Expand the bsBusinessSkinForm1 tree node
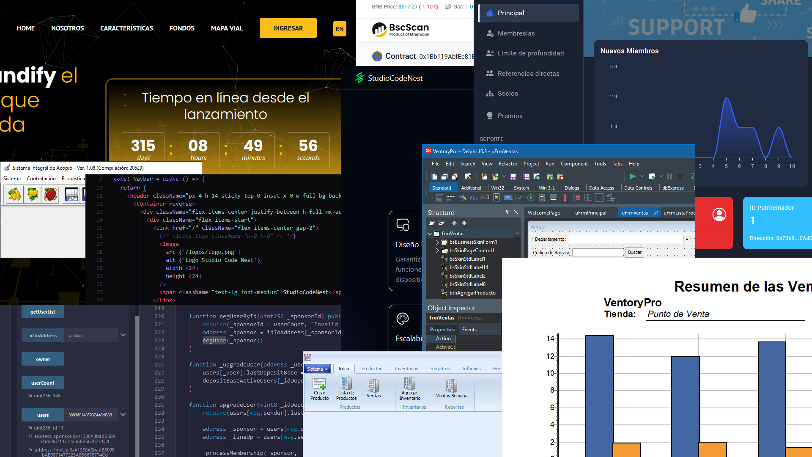The height and width of the screenshot is (457, 812). 437,242
